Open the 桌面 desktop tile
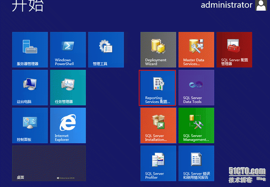Image resolution: width=270 pixels, height=187 pixels. [49, 163]
